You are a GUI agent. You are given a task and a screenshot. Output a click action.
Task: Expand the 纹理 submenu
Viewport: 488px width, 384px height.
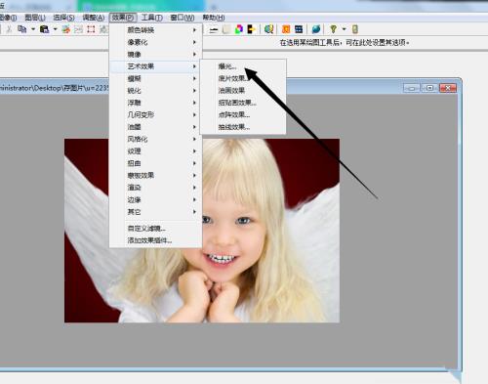click(155, 151)
